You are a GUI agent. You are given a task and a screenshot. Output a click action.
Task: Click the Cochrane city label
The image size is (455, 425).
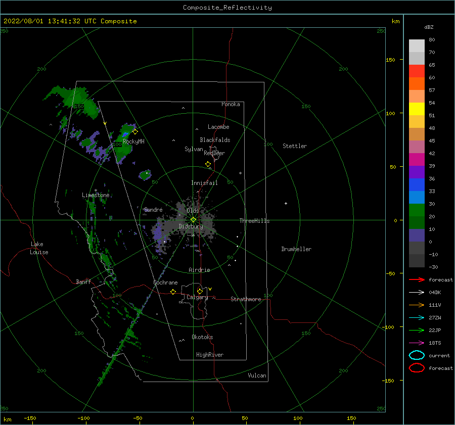tap(165, 282)
